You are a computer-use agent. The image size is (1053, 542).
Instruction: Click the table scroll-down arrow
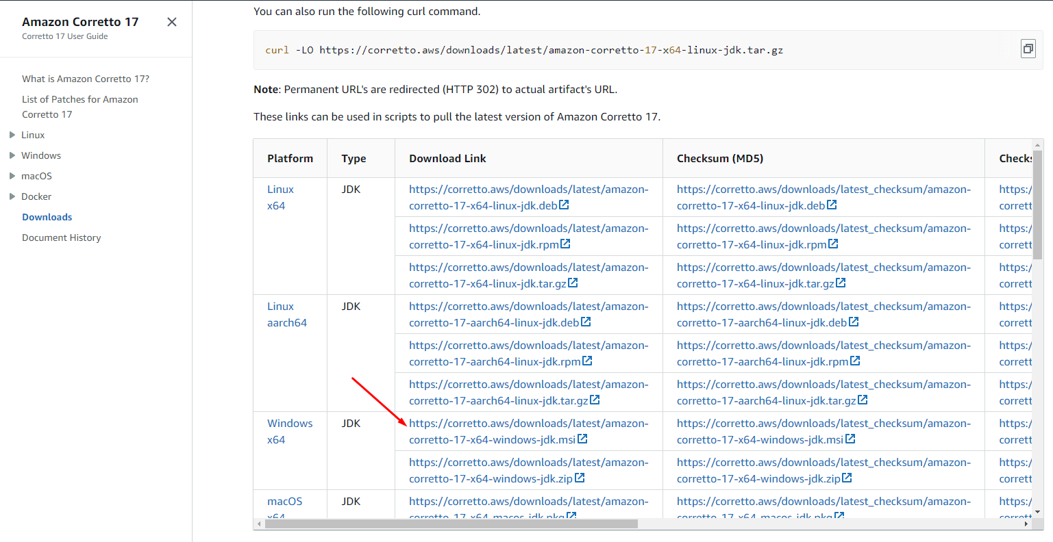[x=1037, y=512]
